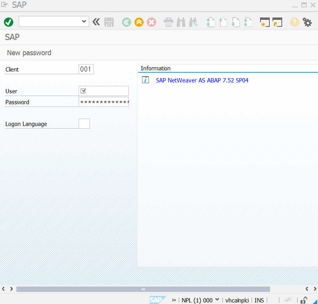Click the Information info icon
This screenshot has height=304, width=318.
[x=146, y=80]
